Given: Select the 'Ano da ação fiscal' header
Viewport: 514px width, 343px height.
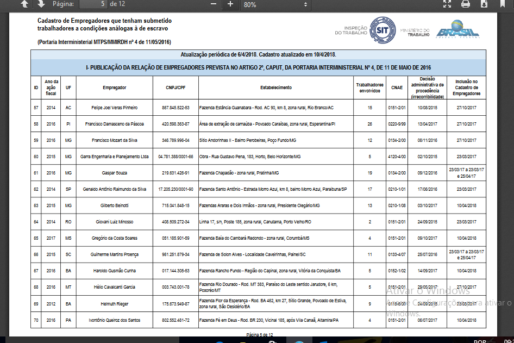Looking at the screenshot, I should coord(51,88).
